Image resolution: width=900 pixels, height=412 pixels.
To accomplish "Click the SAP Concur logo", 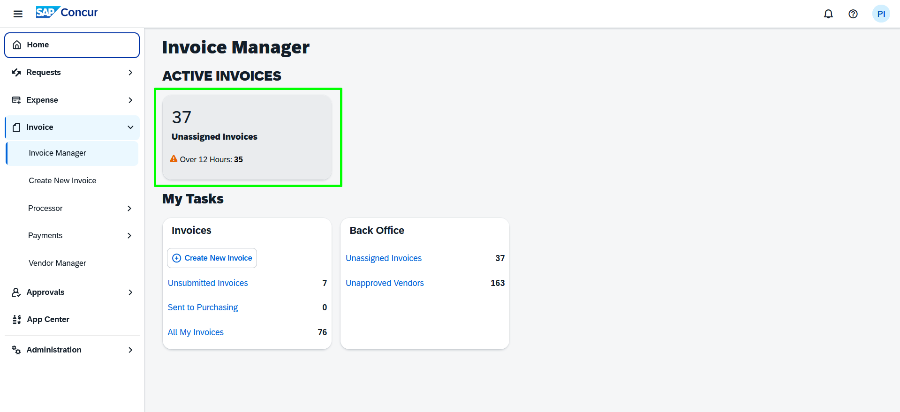I will tap(67, 13).
